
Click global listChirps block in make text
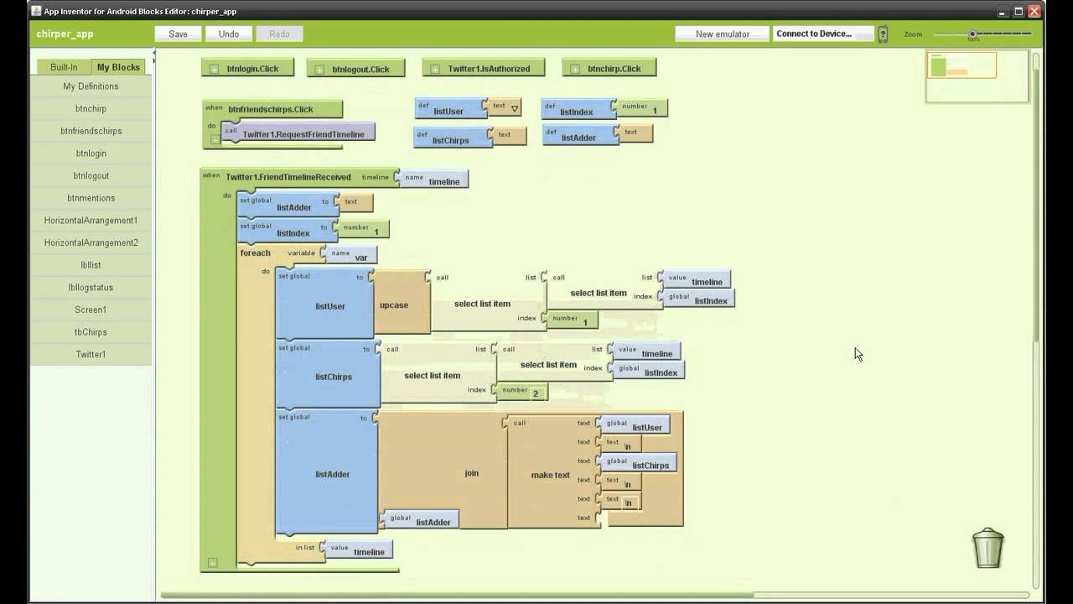coord(639,463)
